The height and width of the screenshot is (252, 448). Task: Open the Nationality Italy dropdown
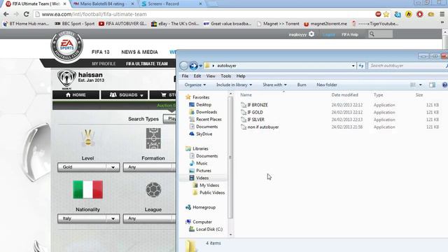[89, 218]
